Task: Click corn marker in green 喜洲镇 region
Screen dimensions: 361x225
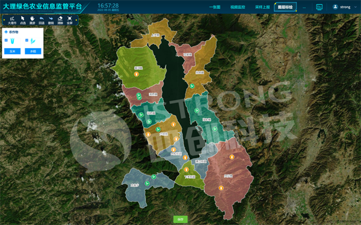Action: point(137,74)
